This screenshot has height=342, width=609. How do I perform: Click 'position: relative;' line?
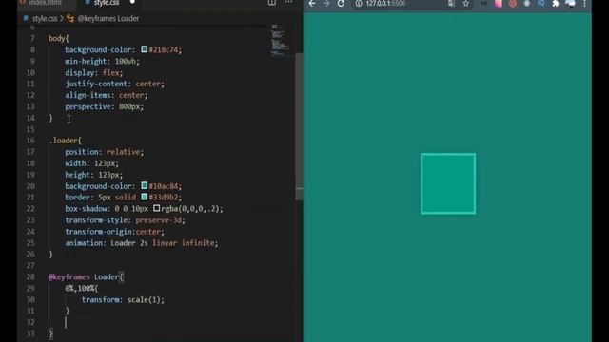click(104, 152)
